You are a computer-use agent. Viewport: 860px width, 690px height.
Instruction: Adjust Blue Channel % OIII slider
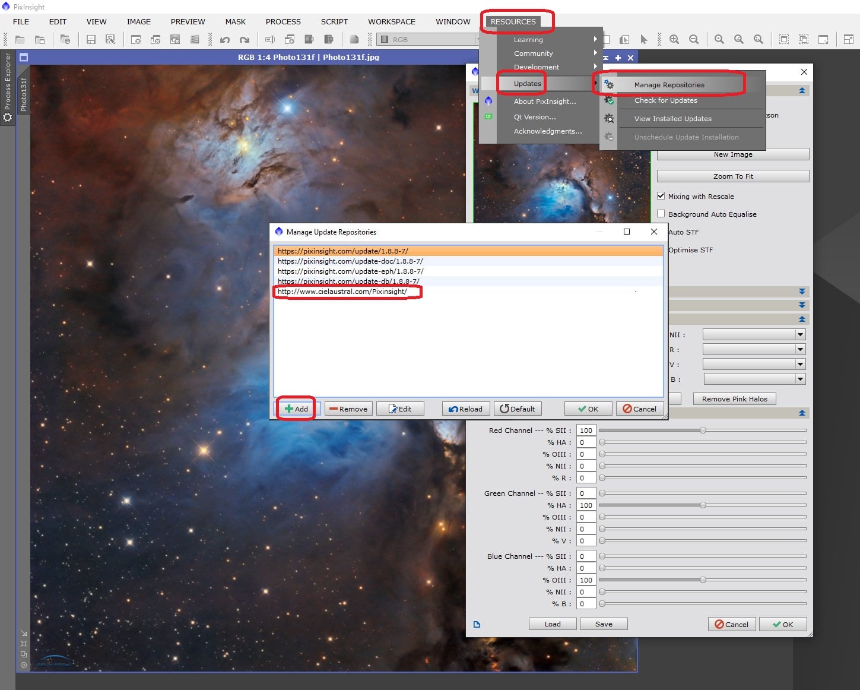[x=703, y=580]
